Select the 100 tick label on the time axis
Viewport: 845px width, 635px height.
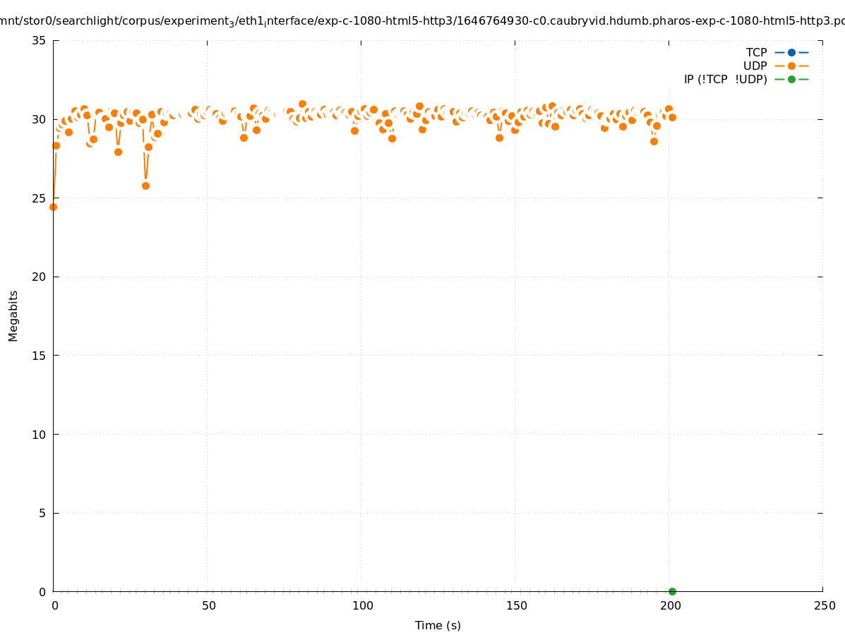tap(361, 606)
